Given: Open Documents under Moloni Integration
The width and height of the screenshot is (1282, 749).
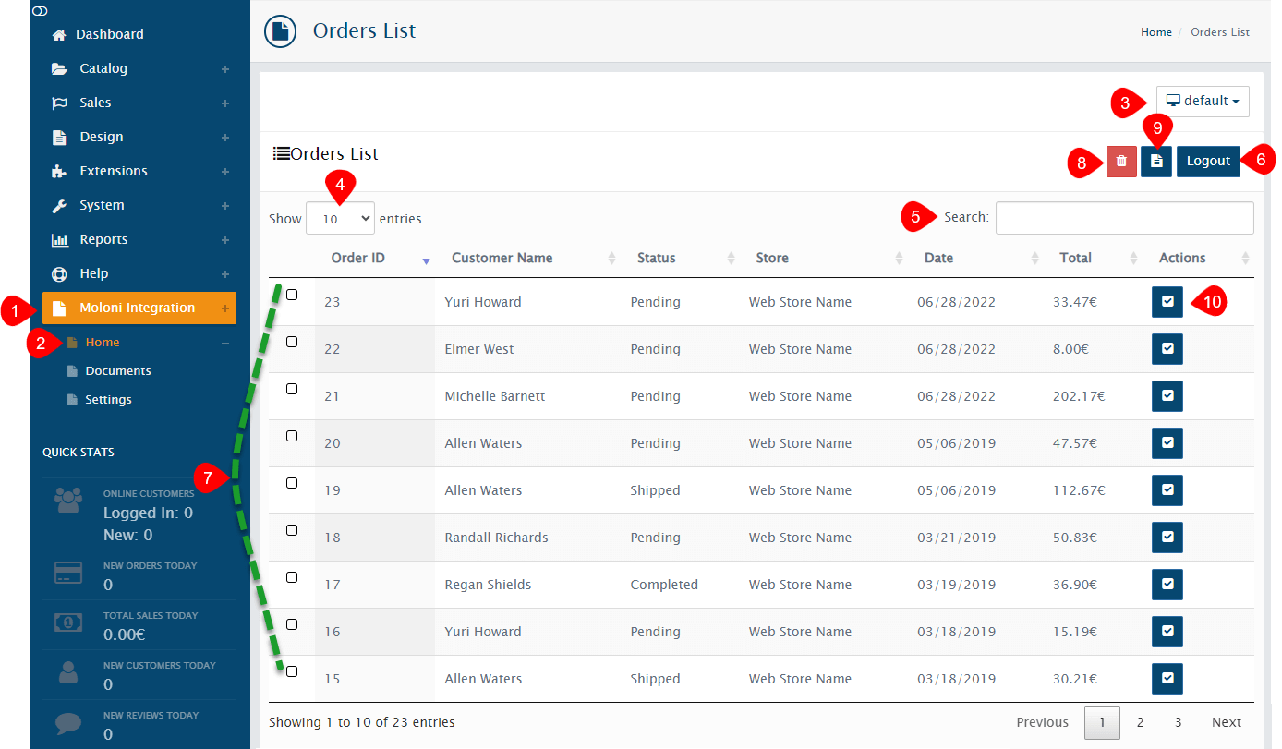Looking at the screenshot, I should coord(117,371).
